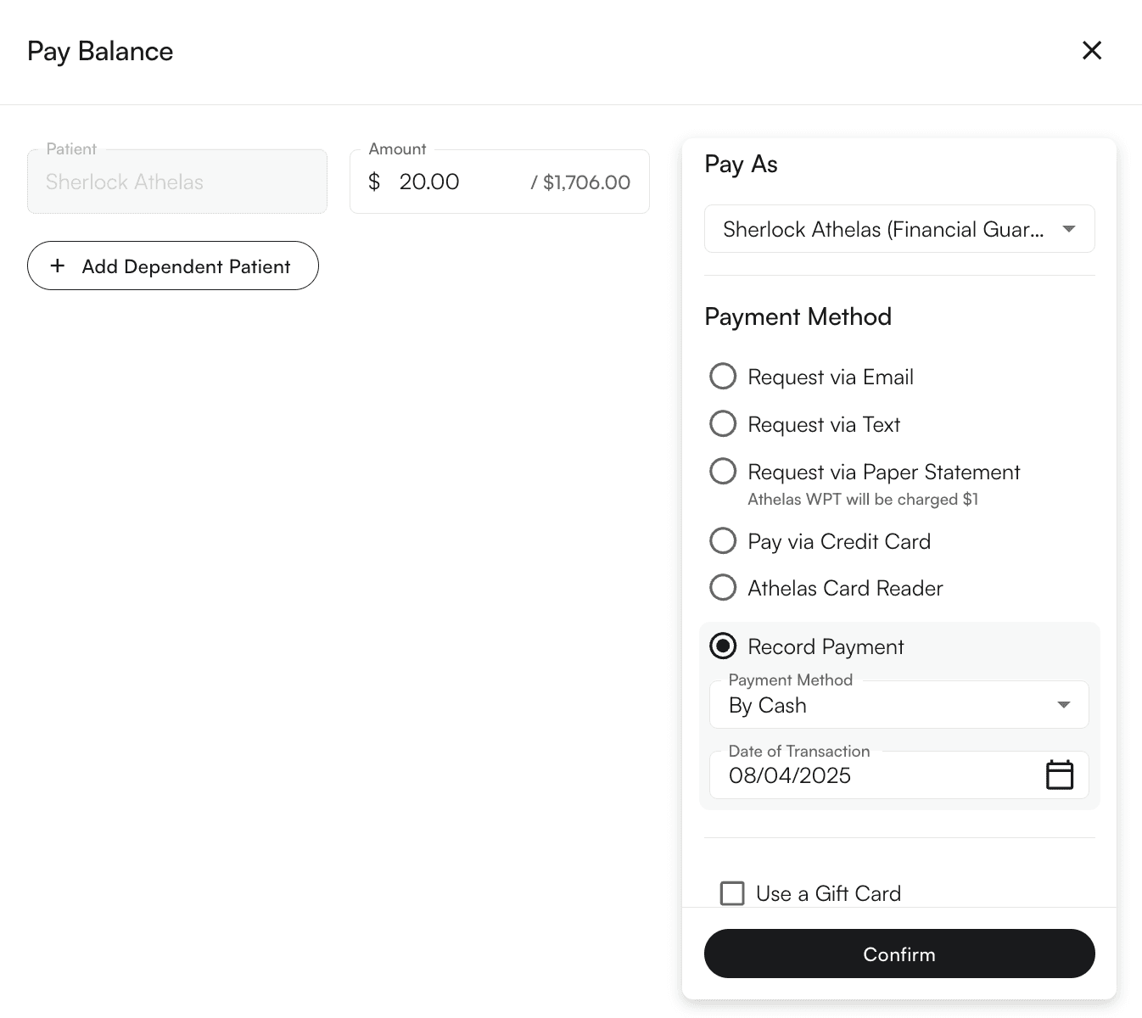Close the Pay Balance dialog
This screenshot has height=1018, width=1142.
[x=1092, y=51]
